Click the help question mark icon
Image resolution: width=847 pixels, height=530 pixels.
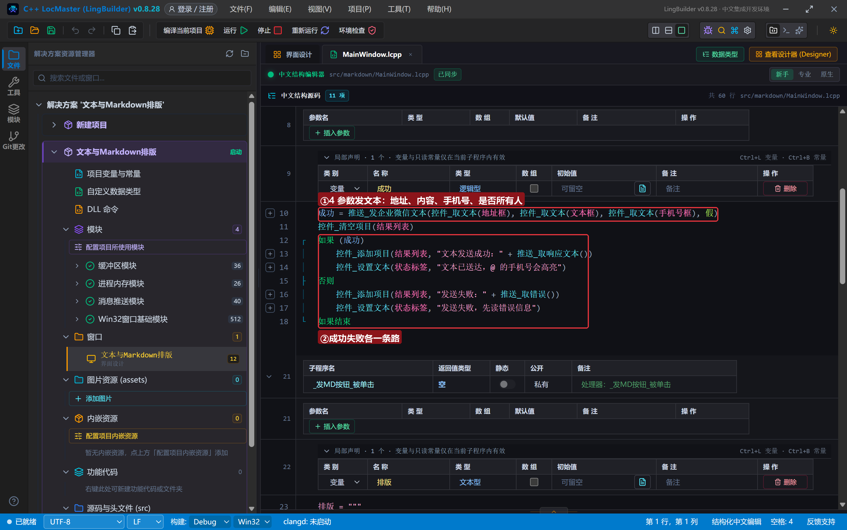coord(14,501)
